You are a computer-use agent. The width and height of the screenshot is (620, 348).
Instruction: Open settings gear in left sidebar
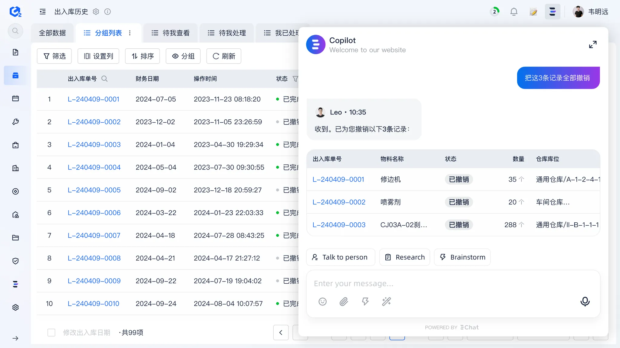coord(15,307)
